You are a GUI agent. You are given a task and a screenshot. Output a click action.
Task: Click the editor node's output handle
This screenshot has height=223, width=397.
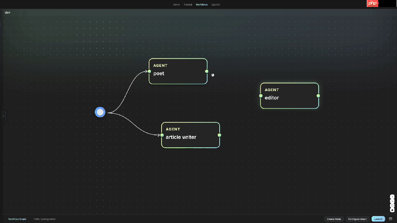[x=318, y=96]
